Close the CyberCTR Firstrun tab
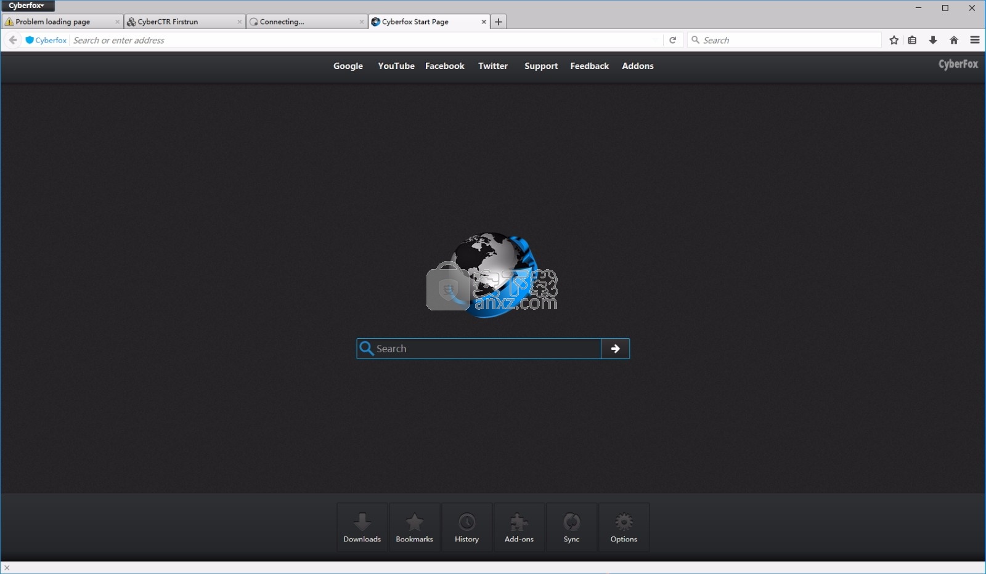This screenshot has height=574, width=986. point(240,22)
